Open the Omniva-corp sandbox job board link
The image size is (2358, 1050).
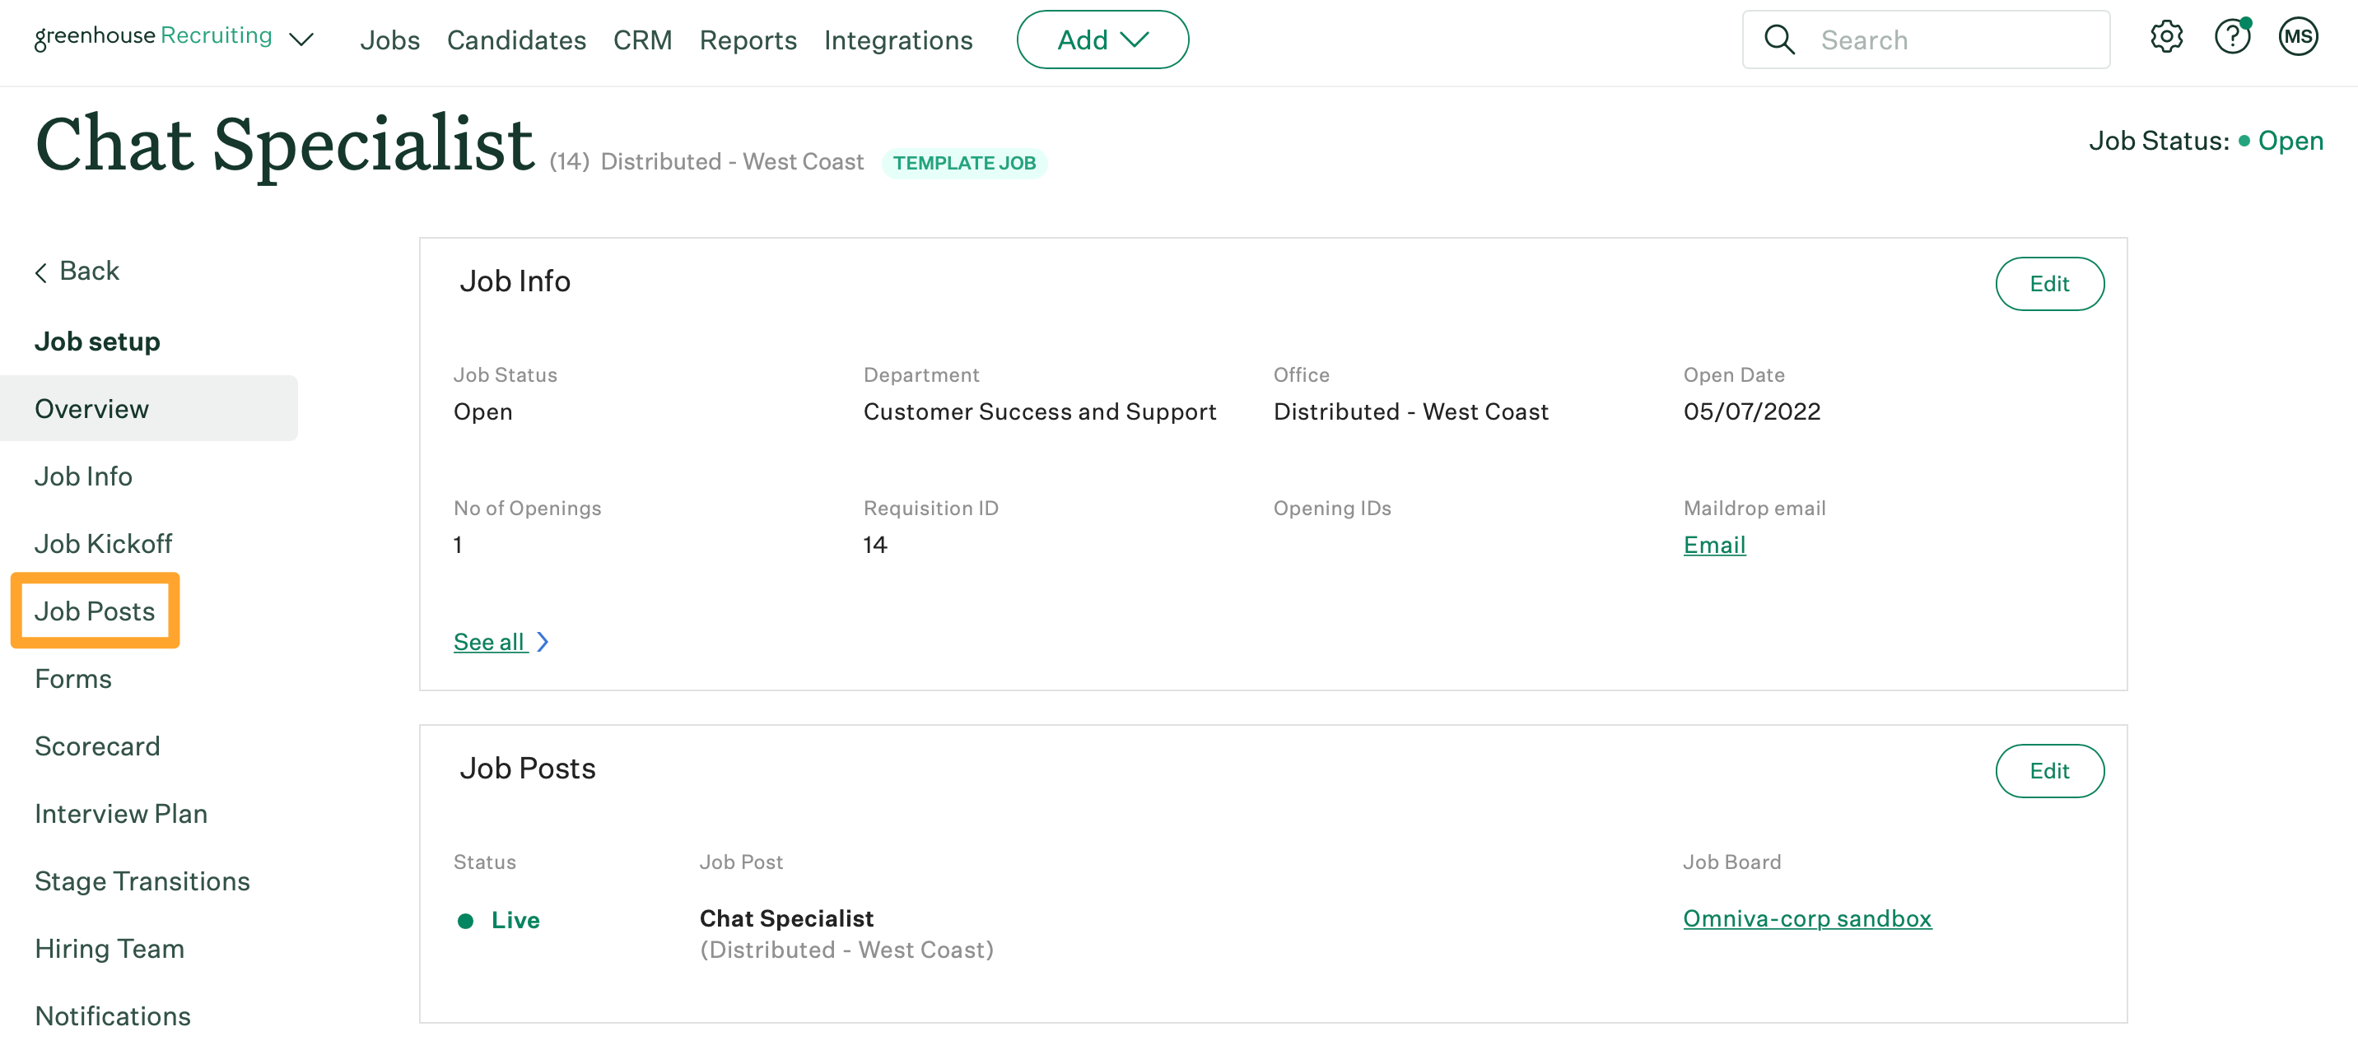(x=1806, y=918)
